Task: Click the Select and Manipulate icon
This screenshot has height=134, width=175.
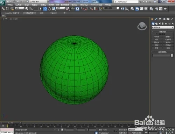Action: [x=73, y=9]
